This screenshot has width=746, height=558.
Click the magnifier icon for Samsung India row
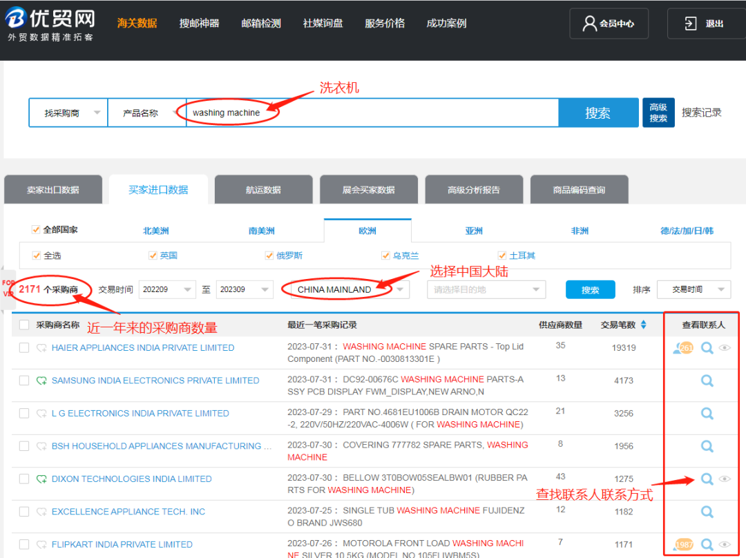707,381
